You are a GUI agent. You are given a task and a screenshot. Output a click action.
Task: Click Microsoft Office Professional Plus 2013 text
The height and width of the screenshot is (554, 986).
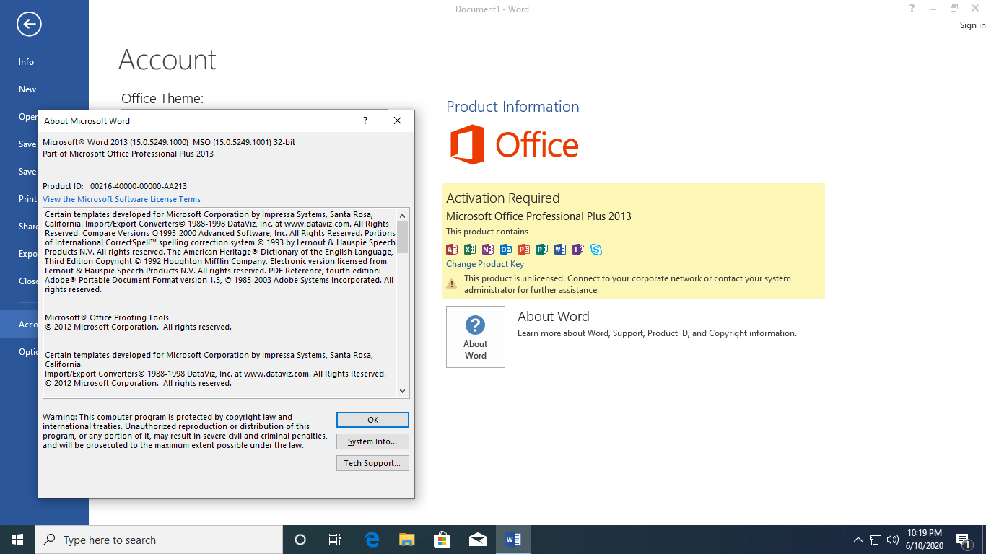(538, 216)
